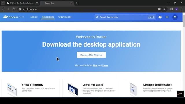Screen dimensions: 185x104
Task: Click the page vertical scrollbar thumb
Action: click(x=184, y=21)
